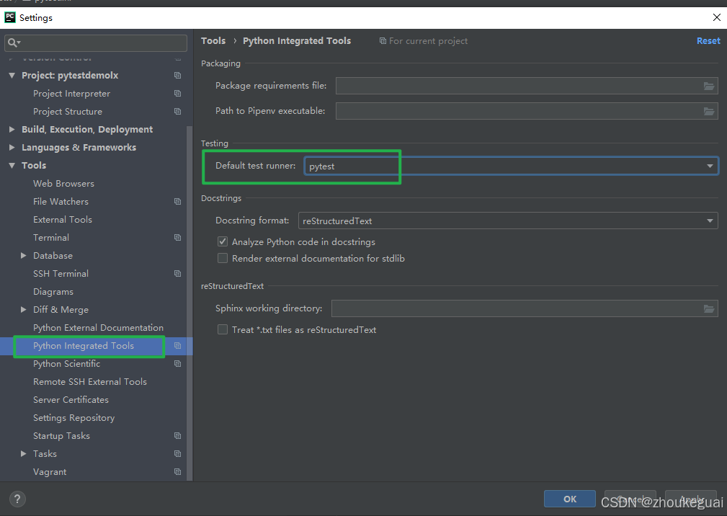Expand the Database tree node
This screenshot has width=727, height=516.
(x=23, y=255)
